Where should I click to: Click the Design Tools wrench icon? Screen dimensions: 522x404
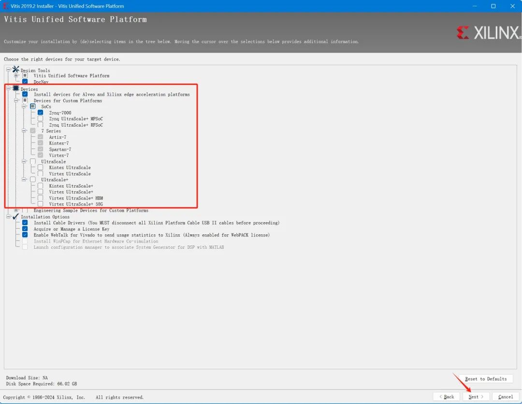coord(15,69)
